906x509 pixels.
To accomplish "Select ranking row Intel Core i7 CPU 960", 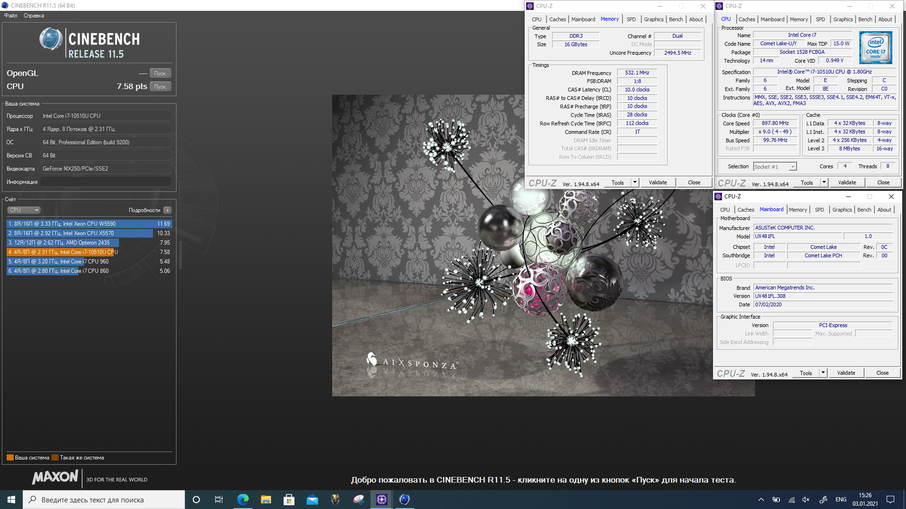I will [x=89, y=262].
